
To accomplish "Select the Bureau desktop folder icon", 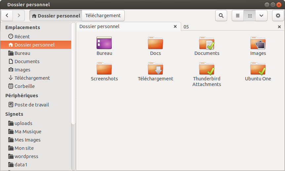I will [104, 46].
